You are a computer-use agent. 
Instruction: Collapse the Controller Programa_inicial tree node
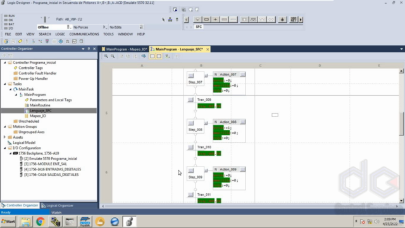(4, 63)
